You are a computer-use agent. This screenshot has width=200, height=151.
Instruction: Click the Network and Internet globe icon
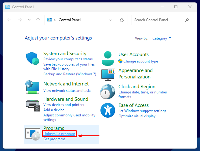(32, 87)
